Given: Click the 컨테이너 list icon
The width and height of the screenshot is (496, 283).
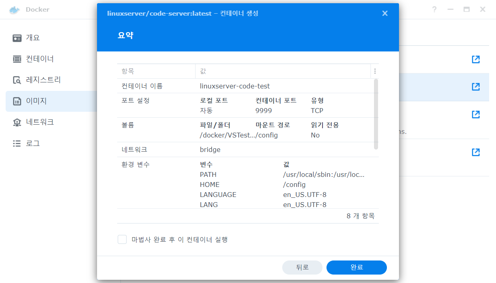Looking at the screenshot, I should (x=17, y=59).
